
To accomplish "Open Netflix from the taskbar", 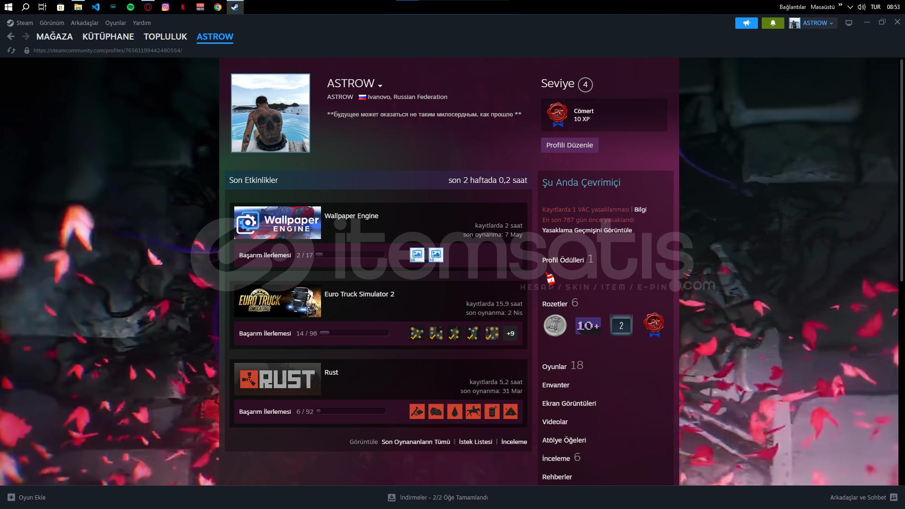I will coord(183,7).
